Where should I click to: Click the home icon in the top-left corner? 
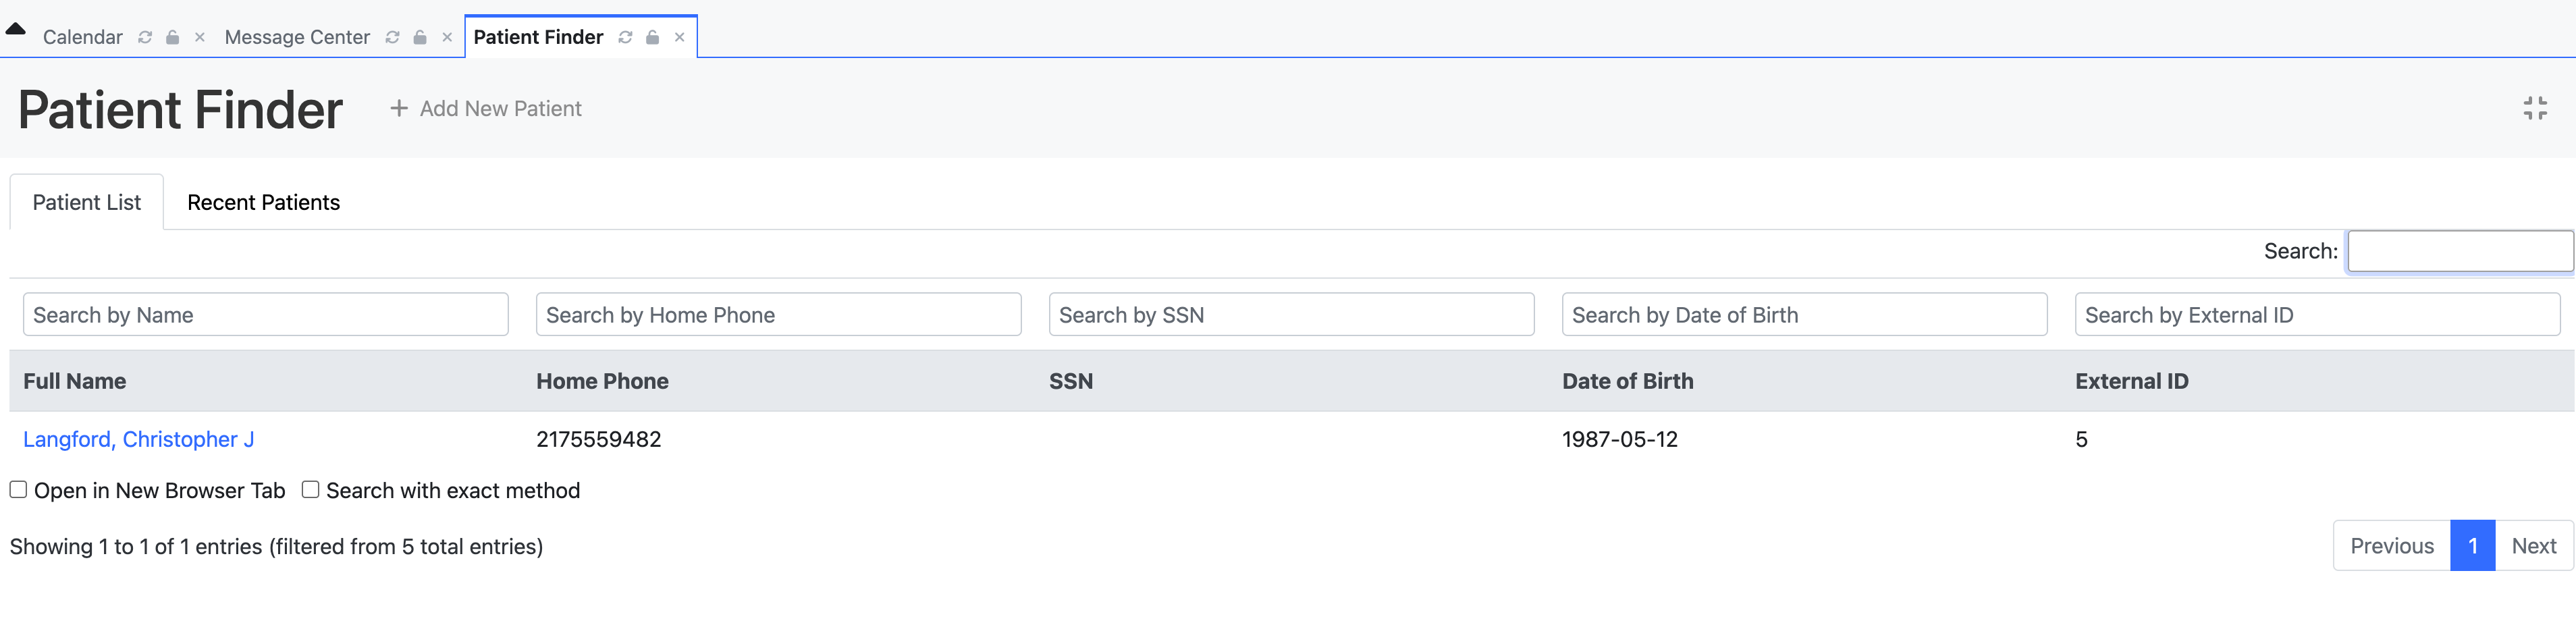[x=15, y=29]
